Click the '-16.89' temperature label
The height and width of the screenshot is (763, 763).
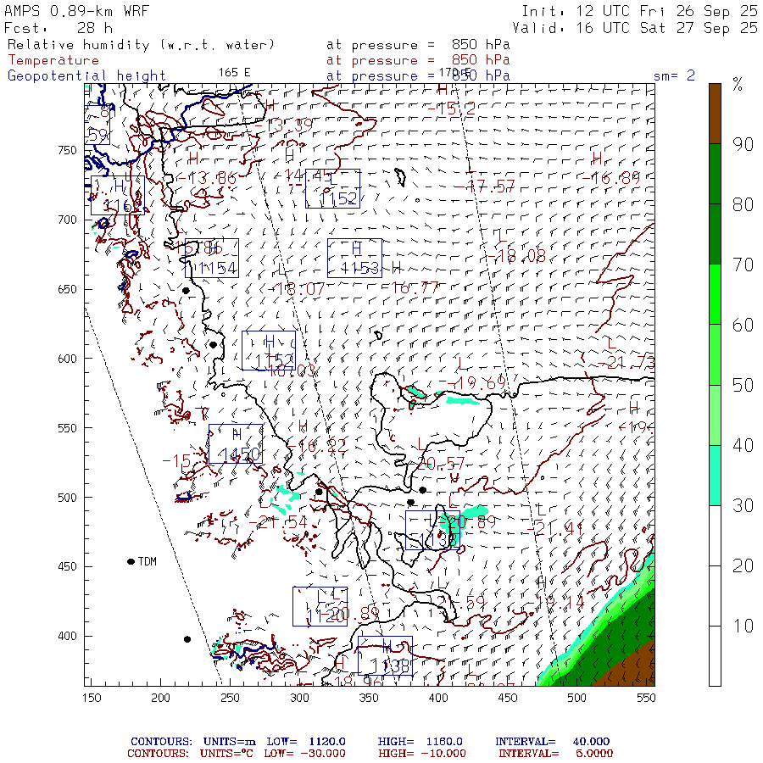tap(611, 178)
